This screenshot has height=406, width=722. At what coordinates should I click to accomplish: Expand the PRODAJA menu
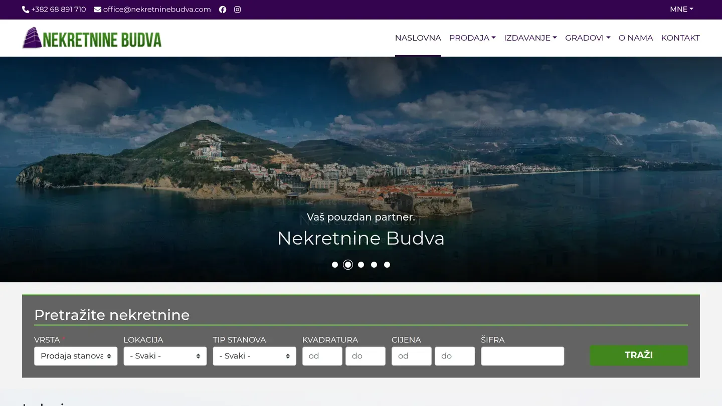472,38
